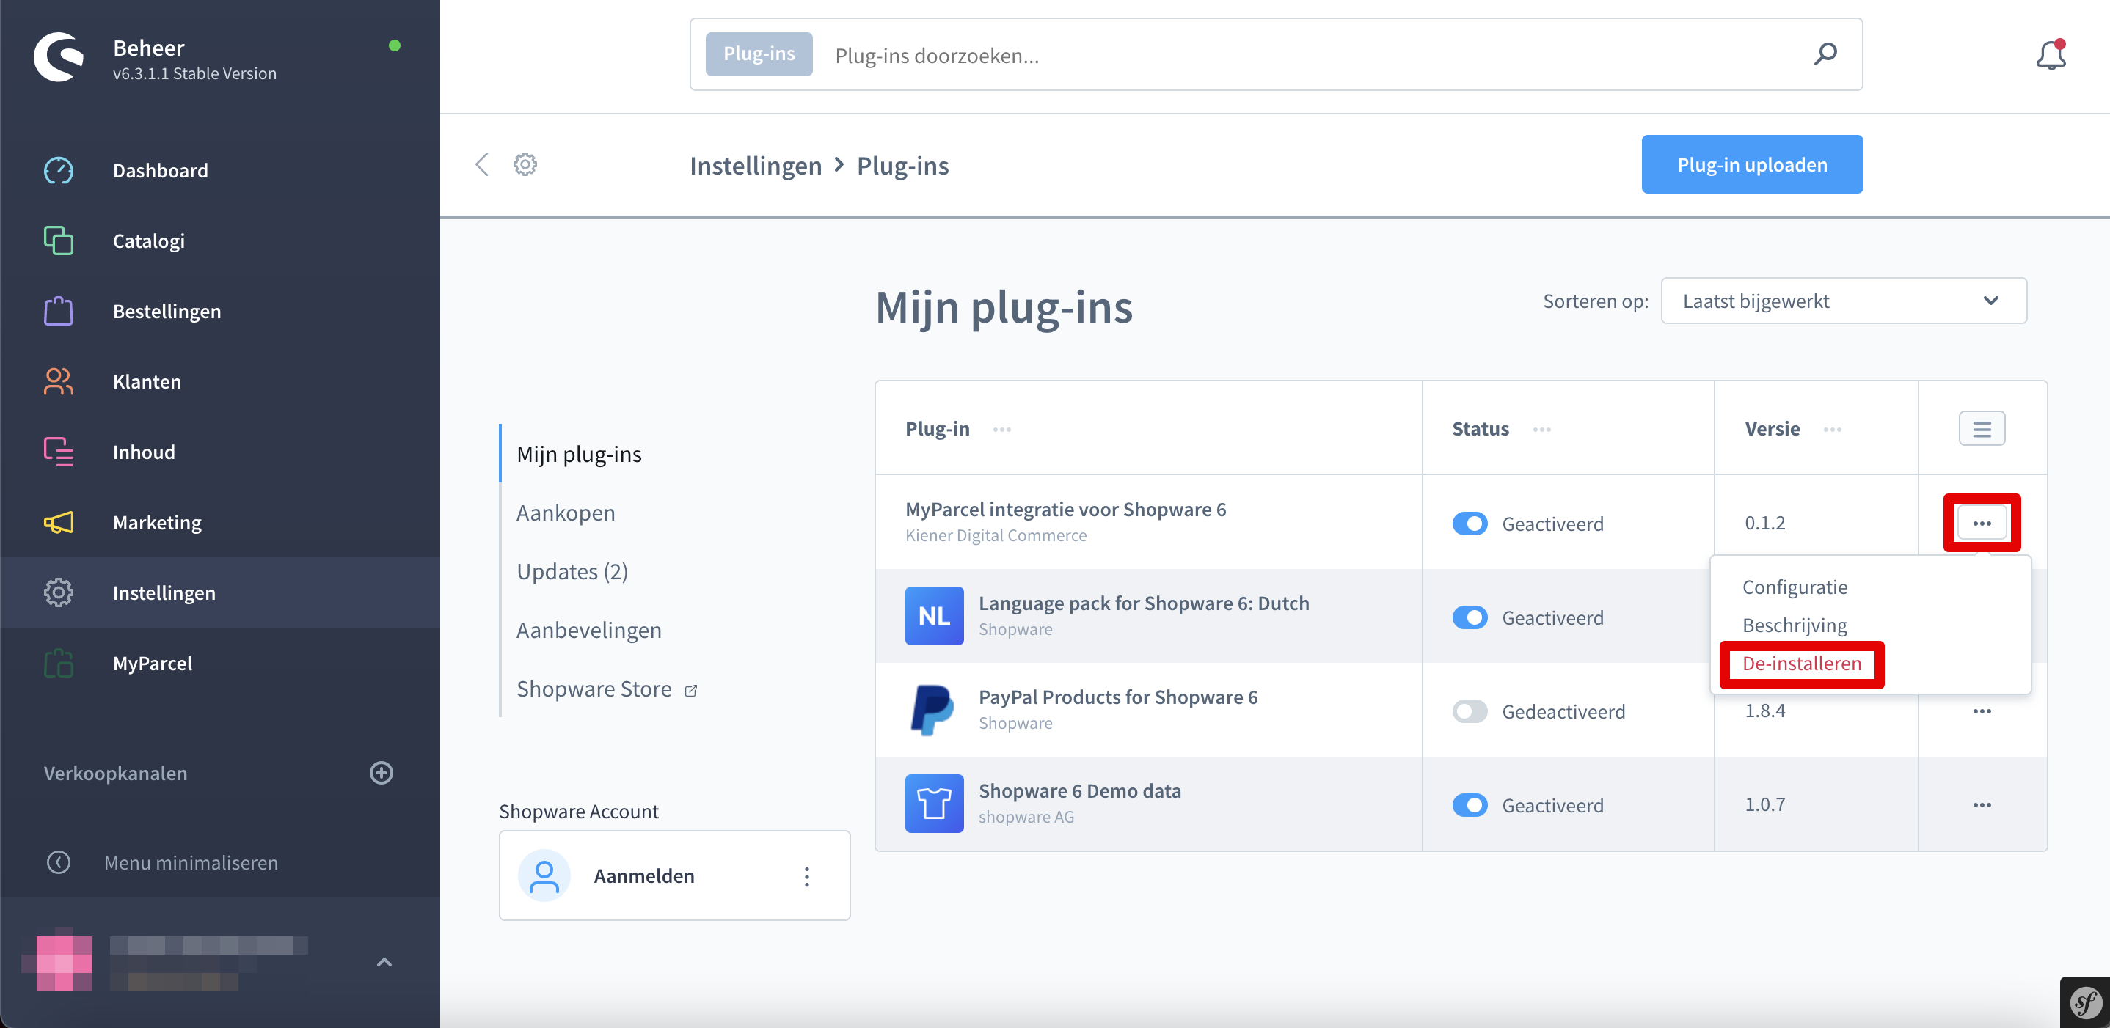The height and width of the screenshot is (1028, 2110).
Task: Open notifications via the bell icon
Action: [x=2050, y=55]
